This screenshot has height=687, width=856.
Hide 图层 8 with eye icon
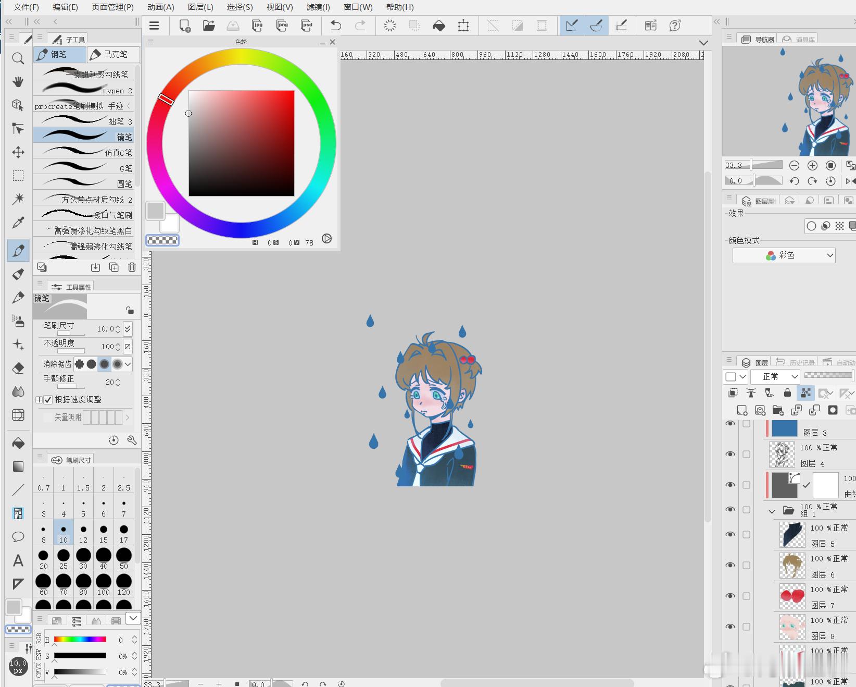(731, 627)
